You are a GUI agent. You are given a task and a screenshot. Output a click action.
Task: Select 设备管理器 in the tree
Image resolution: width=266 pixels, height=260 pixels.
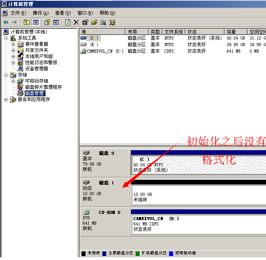pos(36,69)
